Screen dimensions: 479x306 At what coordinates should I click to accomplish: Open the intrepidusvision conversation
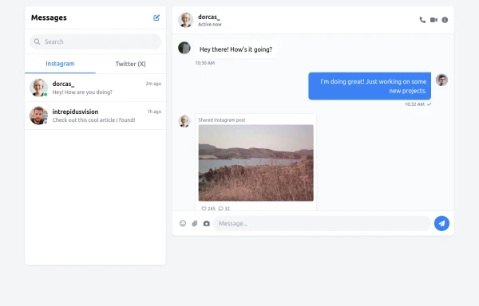point(95,116)
